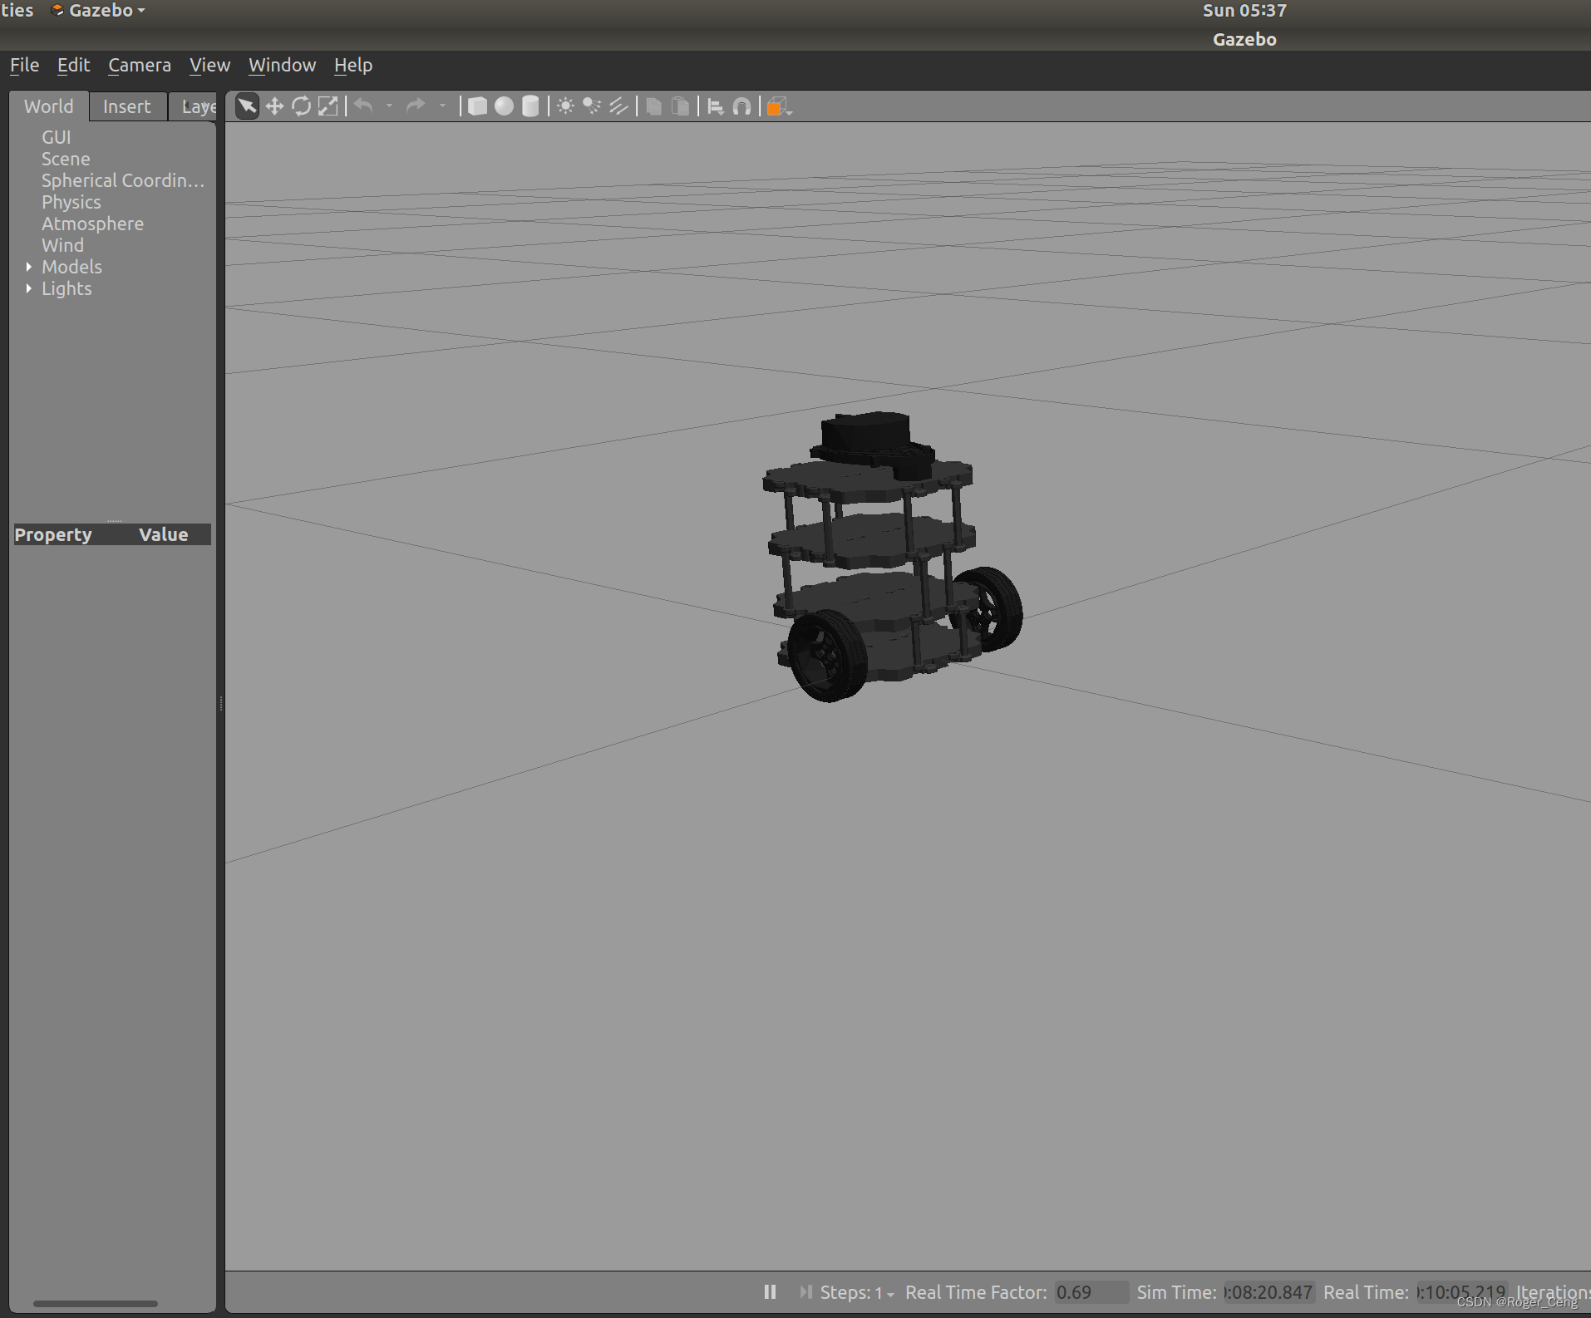Open the Camera menu
The image size is (1591, 1318).
click(139, 65)
